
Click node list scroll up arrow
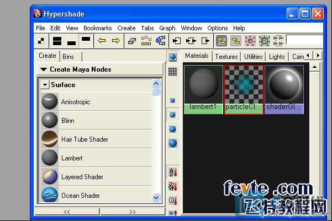(156, 84)
